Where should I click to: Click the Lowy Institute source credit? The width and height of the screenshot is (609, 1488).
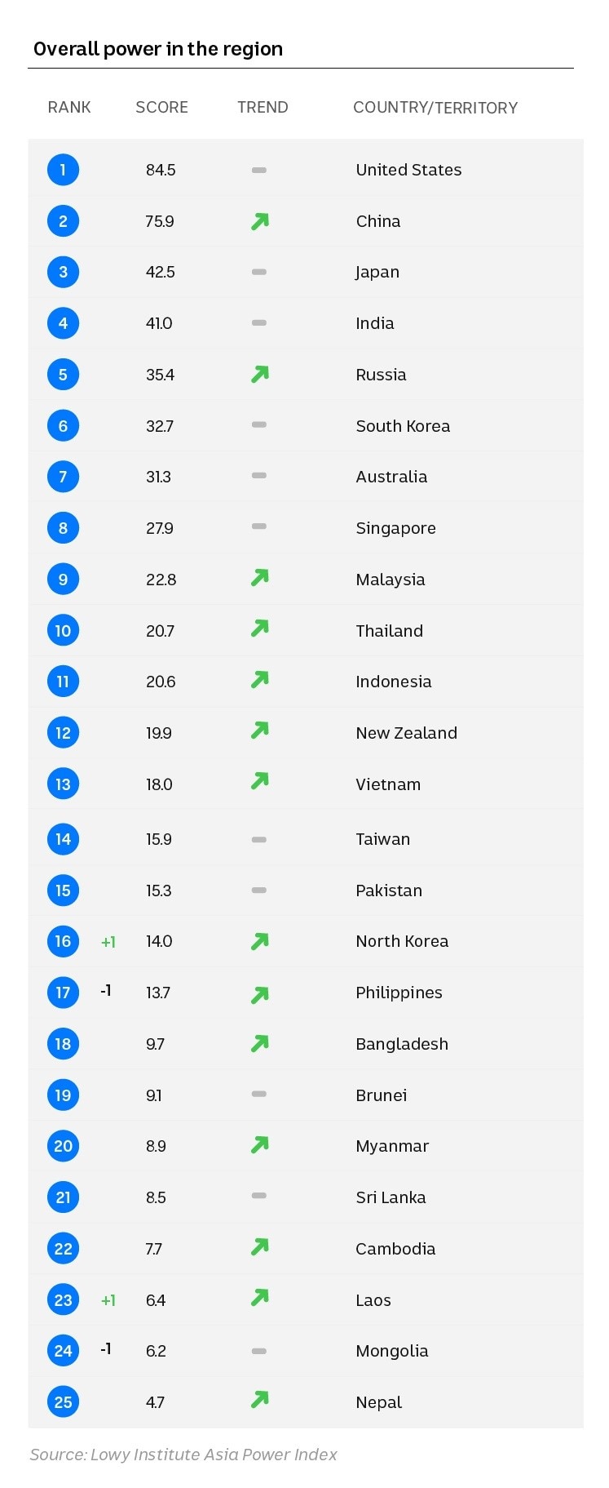point(183,1455)
